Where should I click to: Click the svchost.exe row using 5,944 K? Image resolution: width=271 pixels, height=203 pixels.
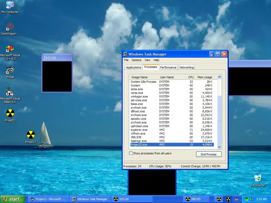point(172,108)
